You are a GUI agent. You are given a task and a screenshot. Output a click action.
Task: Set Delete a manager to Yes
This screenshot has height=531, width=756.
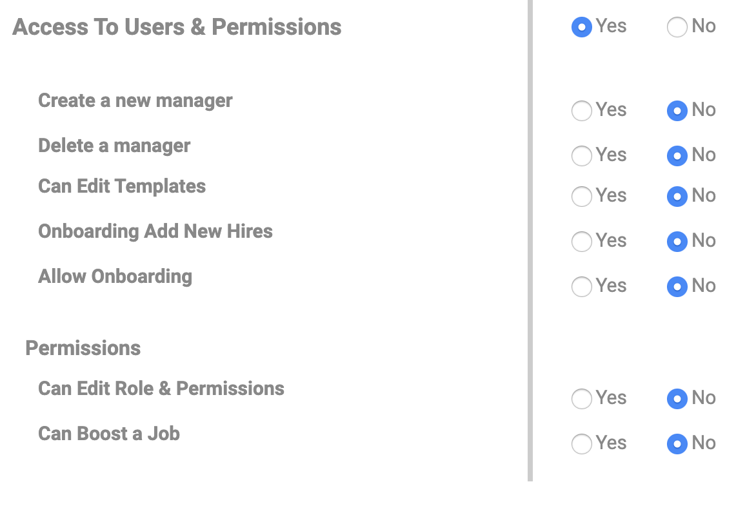pos(582,156)
